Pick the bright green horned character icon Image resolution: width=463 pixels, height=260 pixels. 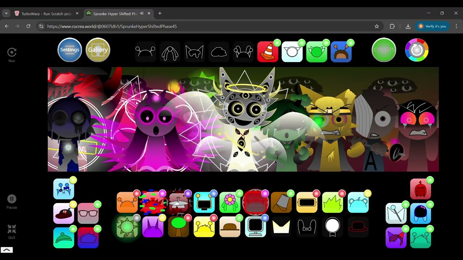click(x=317, y=52)
